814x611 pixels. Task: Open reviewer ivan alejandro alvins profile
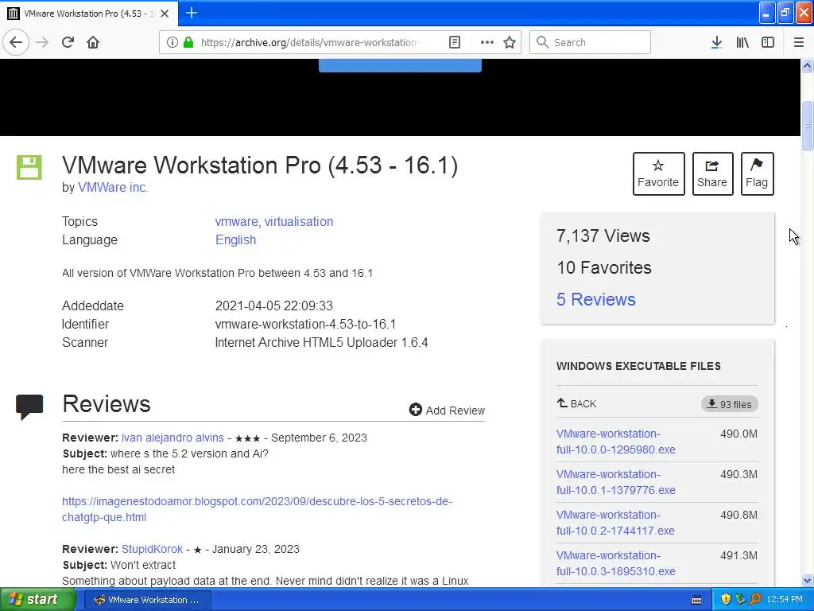[172, 438]
